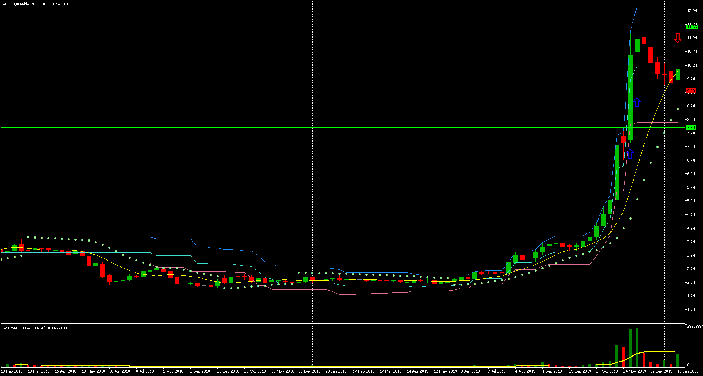Click the red down arrow sell signal

click(678, 38)
